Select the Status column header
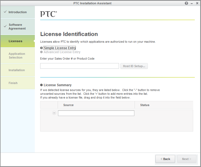This screenshot has width=201, height=167. [x=164, y=105]
